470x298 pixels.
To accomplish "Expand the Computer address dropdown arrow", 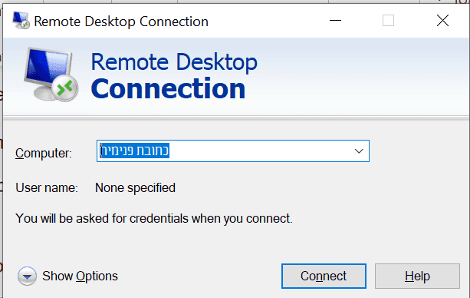I will (x=359, y=151).
